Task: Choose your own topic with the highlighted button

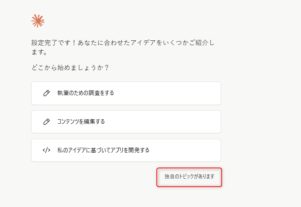Action: tap(189, 177)
